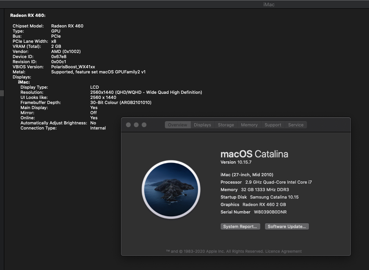
Task: Open the Displays tab
Action: tap(203, 125)
